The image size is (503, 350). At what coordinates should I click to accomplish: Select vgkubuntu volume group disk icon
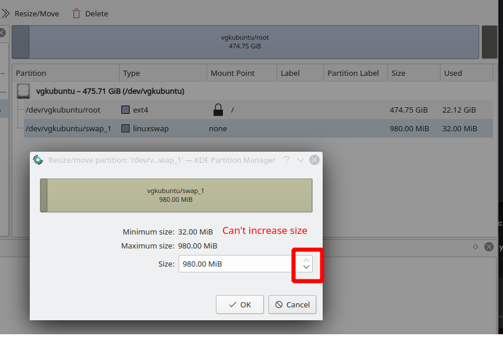[x=23, y=91]
